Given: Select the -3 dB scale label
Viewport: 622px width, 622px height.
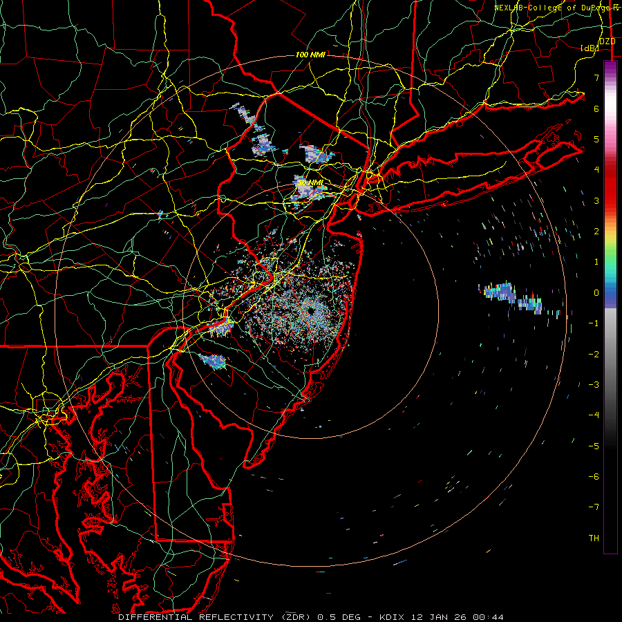Looking at the screenshot, I should [x=594, y=385].
